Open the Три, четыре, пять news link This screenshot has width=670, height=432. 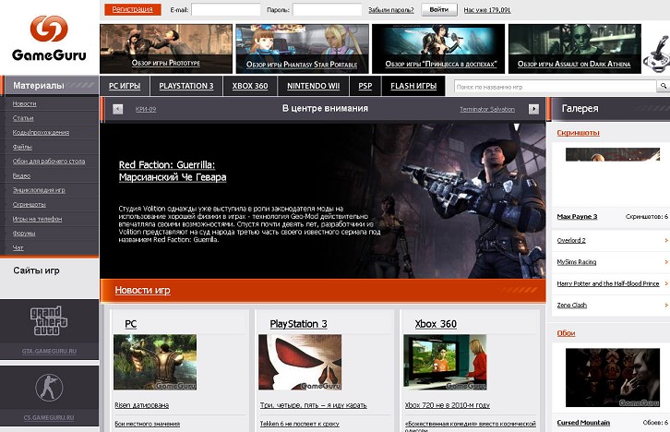click(314, 405)
